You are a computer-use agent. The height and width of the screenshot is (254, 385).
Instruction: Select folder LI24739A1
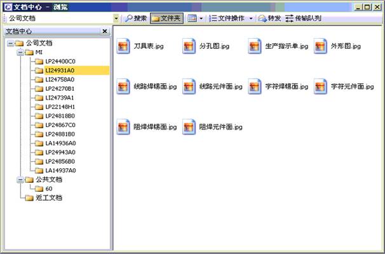pos(60,98)
